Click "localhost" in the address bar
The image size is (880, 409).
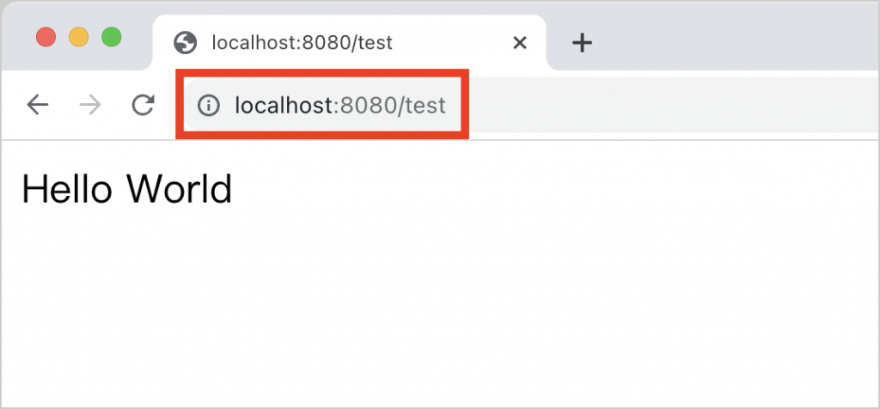[283, 106]
